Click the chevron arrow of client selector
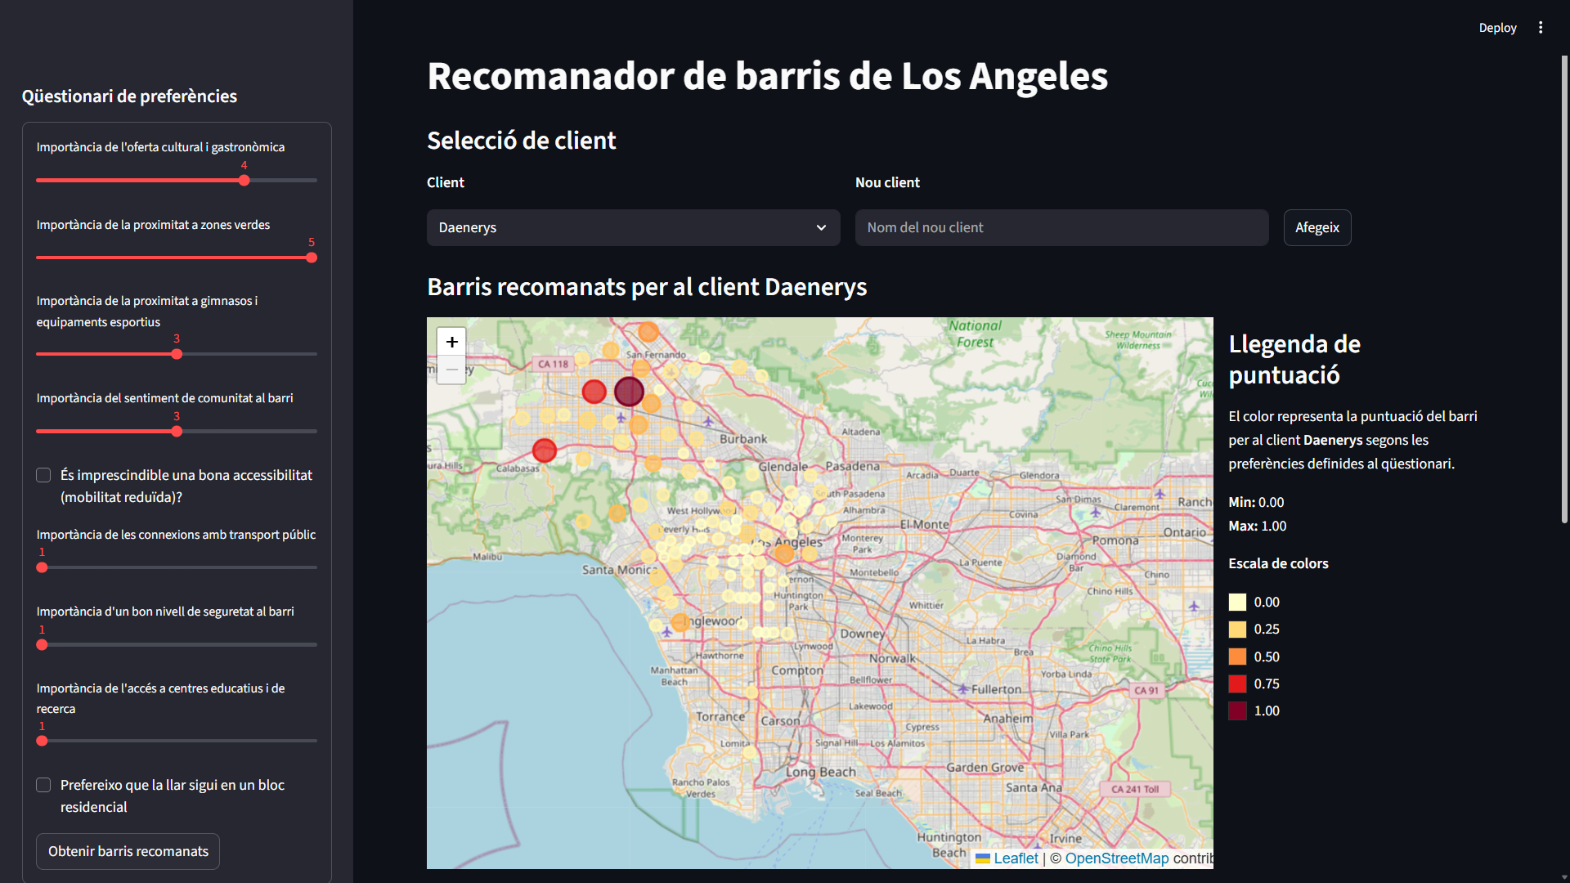Image resolution: width=1570 pixels, height=883 pixels. pos(821,227)
